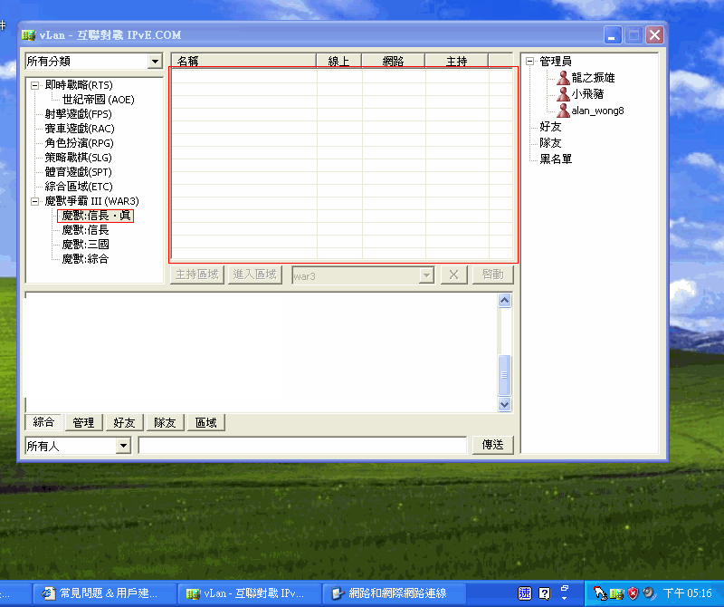Open the 網路和網際網路連線 taskbar window
Screen dimensions: 724x607
(x=389, y=593)
